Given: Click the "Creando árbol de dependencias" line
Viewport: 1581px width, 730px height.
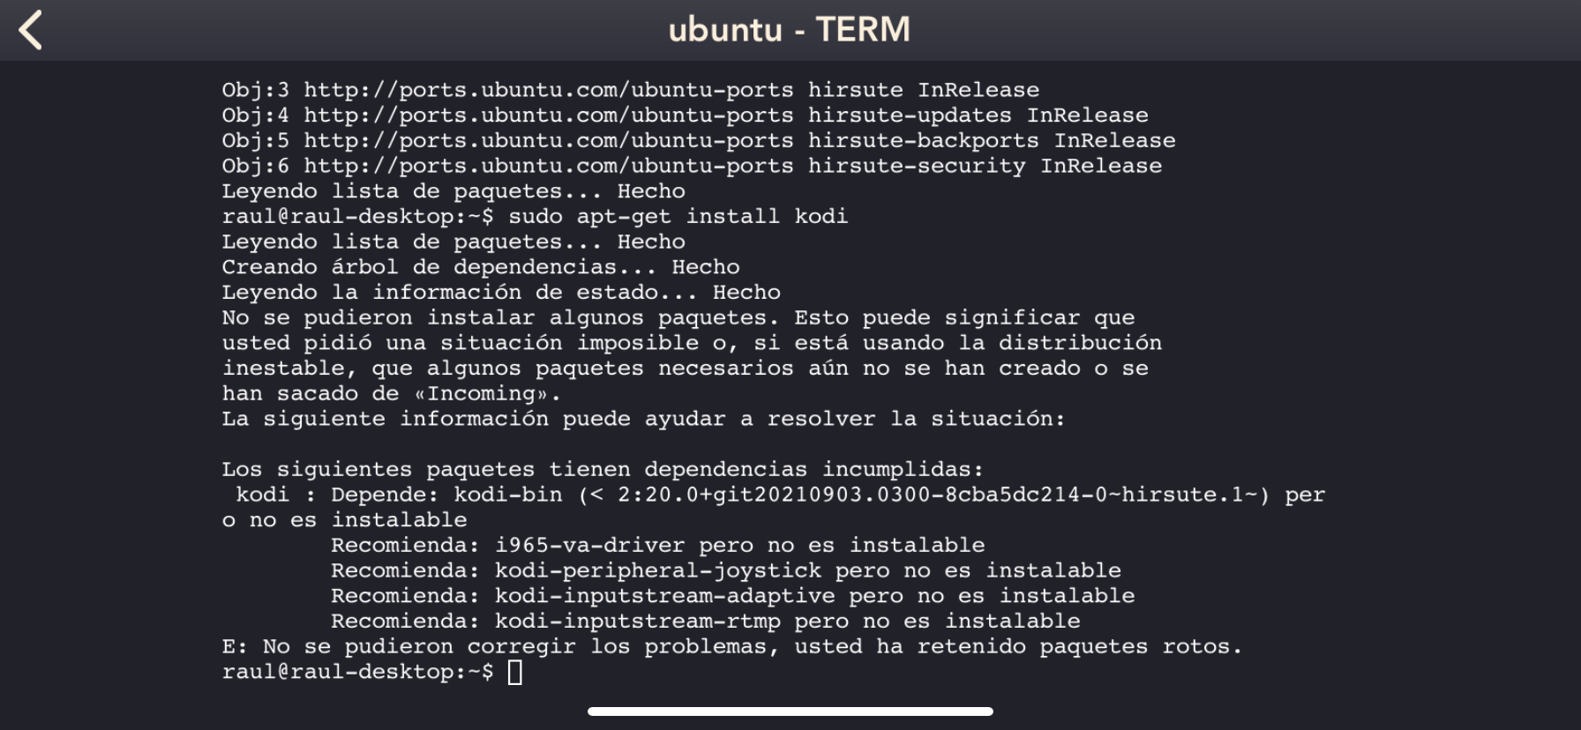Looking at the screenshot, I should [480, 267].
